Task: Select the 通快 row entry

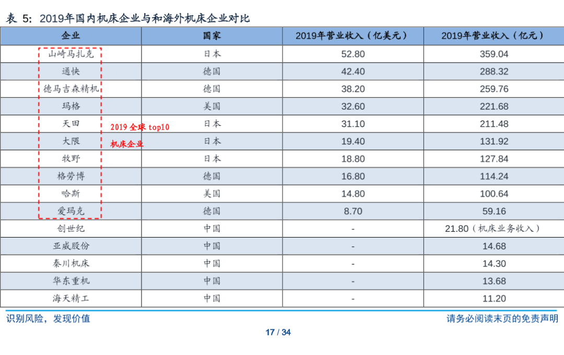Action: (71, 71)
